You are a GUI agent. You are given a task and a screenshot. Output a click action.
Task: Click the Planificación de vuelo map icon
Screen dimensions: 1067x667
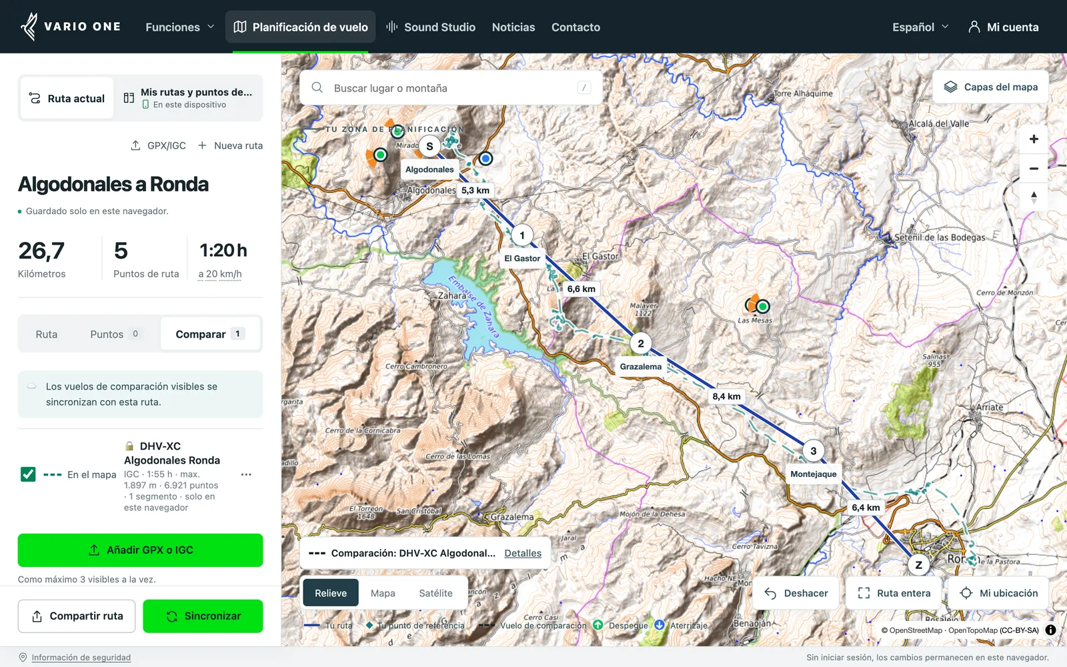click(x=240, y=27)
